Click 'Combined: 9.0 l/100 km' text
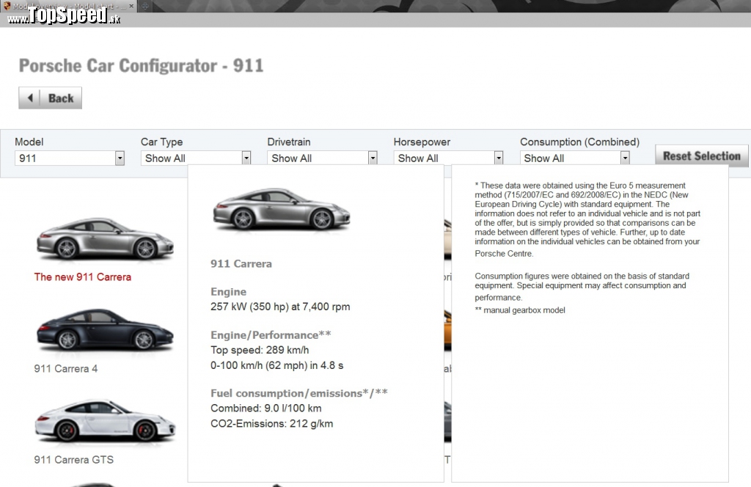 [x=265, y=409]
